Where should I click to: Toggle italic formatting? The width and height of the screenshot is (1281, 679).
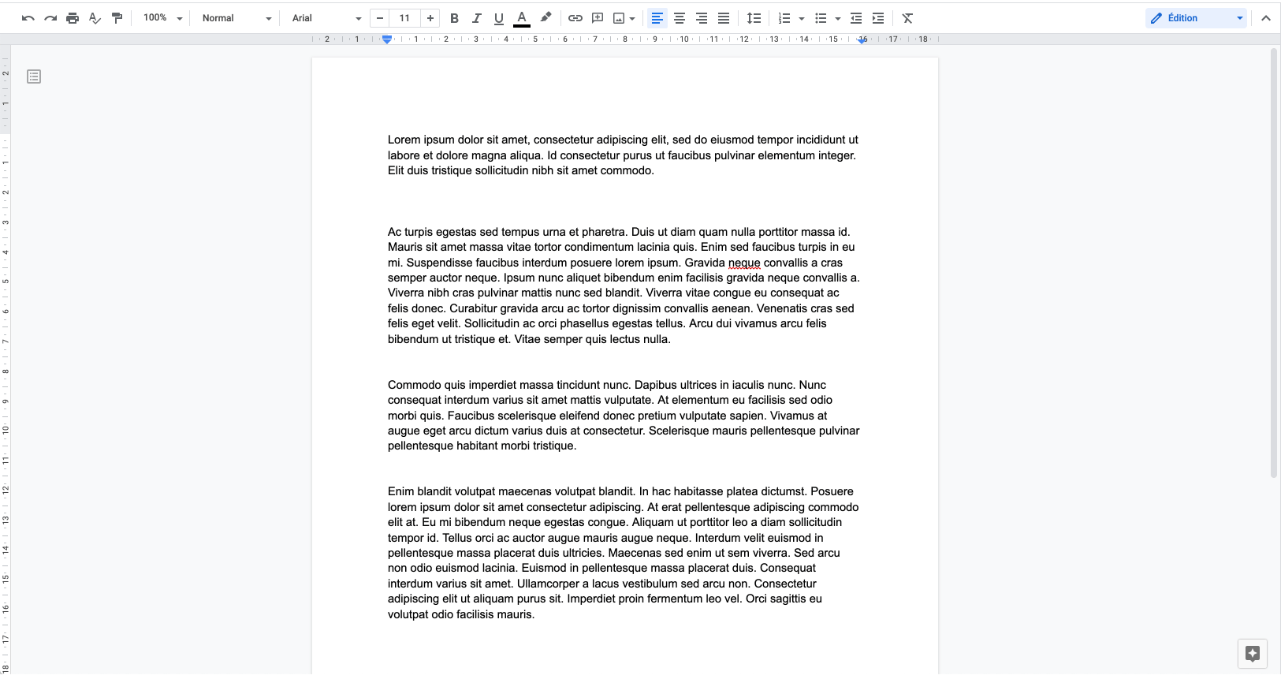click(476, 18)
